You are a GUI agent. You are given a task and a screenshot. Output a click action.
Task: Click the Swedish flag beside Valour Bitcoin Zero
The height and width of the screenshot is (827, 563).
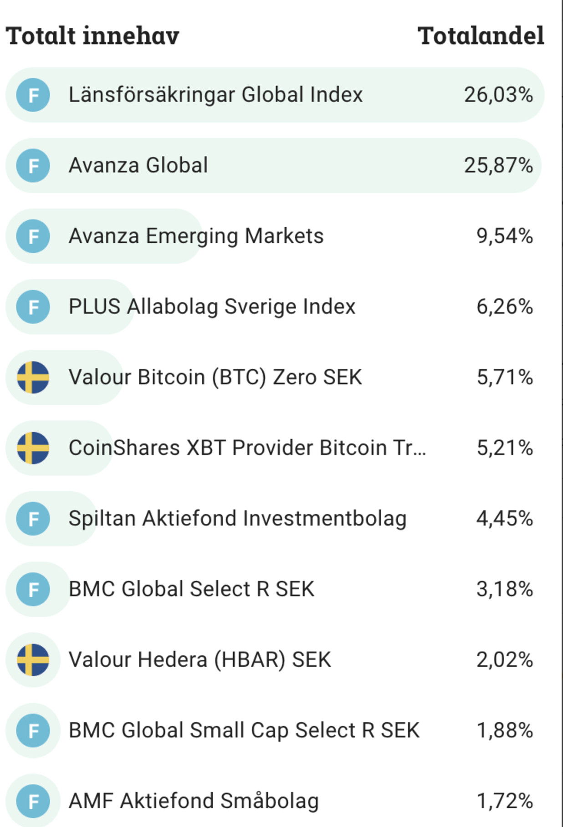(33, 378)
